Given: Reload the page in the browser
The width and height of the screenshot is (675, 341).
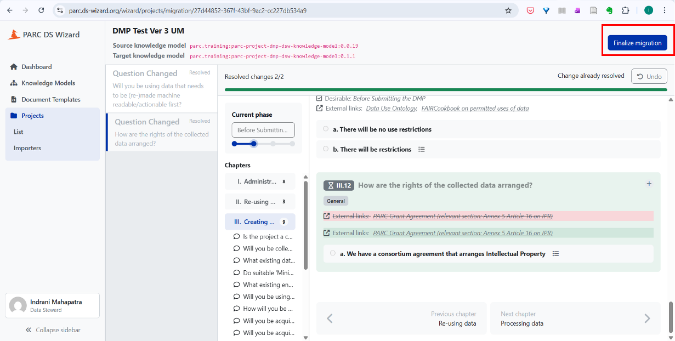Looking at the screenshot, I should point(42,10).
